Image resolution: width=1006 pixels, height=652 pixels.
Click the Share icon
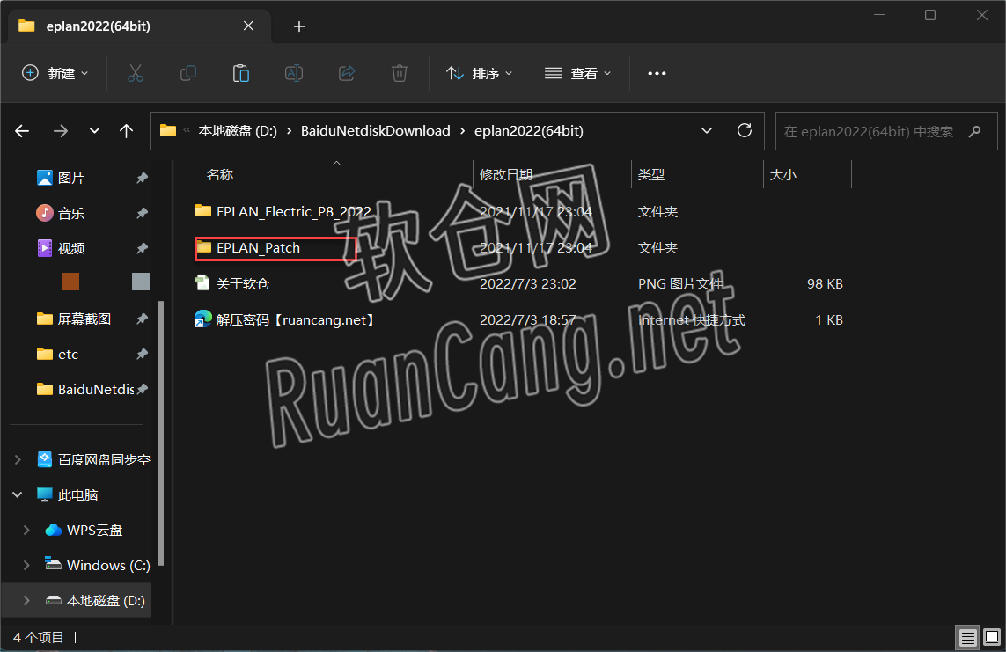(x=346, y=73)
